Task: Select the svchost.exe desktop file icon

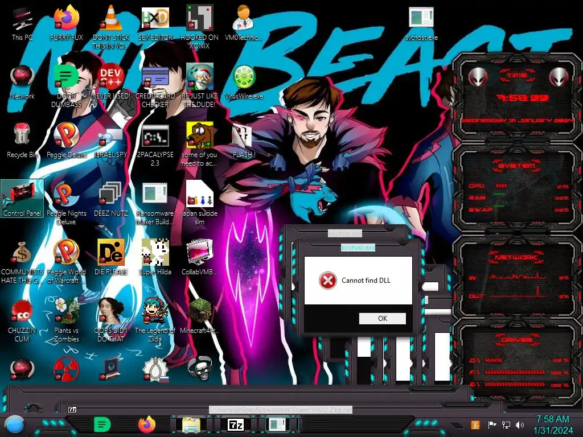Action: pyautogui.click(x=421, y=24)
